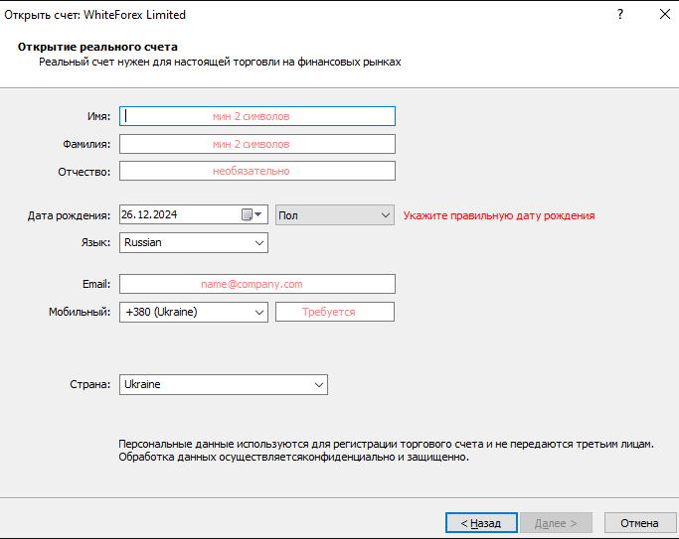Click the Далее next button
679x539 pixels.
556,523
